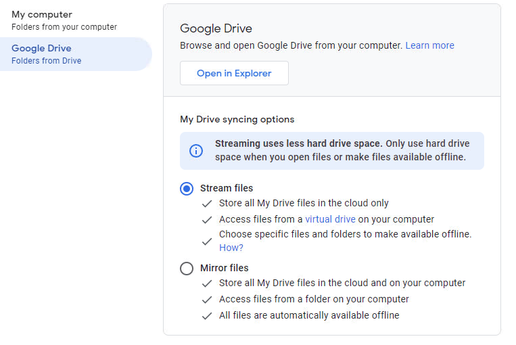Click 'All files are automatically available offline' text
Viewport: 516px width, 345px height.
point(309,315)
